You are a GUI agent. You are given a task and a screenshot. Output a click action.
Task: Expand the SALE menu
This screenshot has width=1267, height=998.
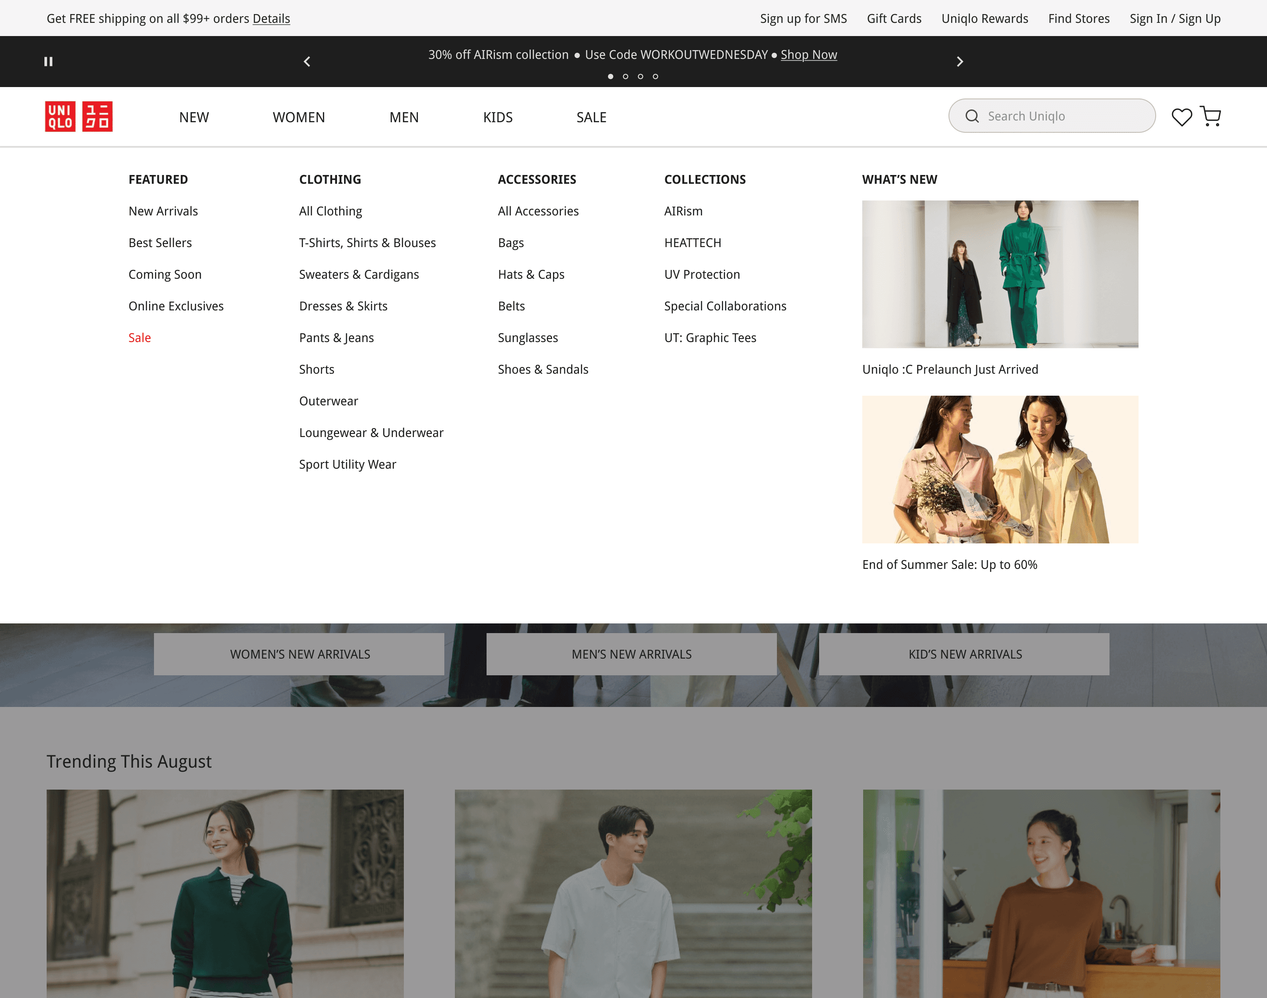[591, 117]
